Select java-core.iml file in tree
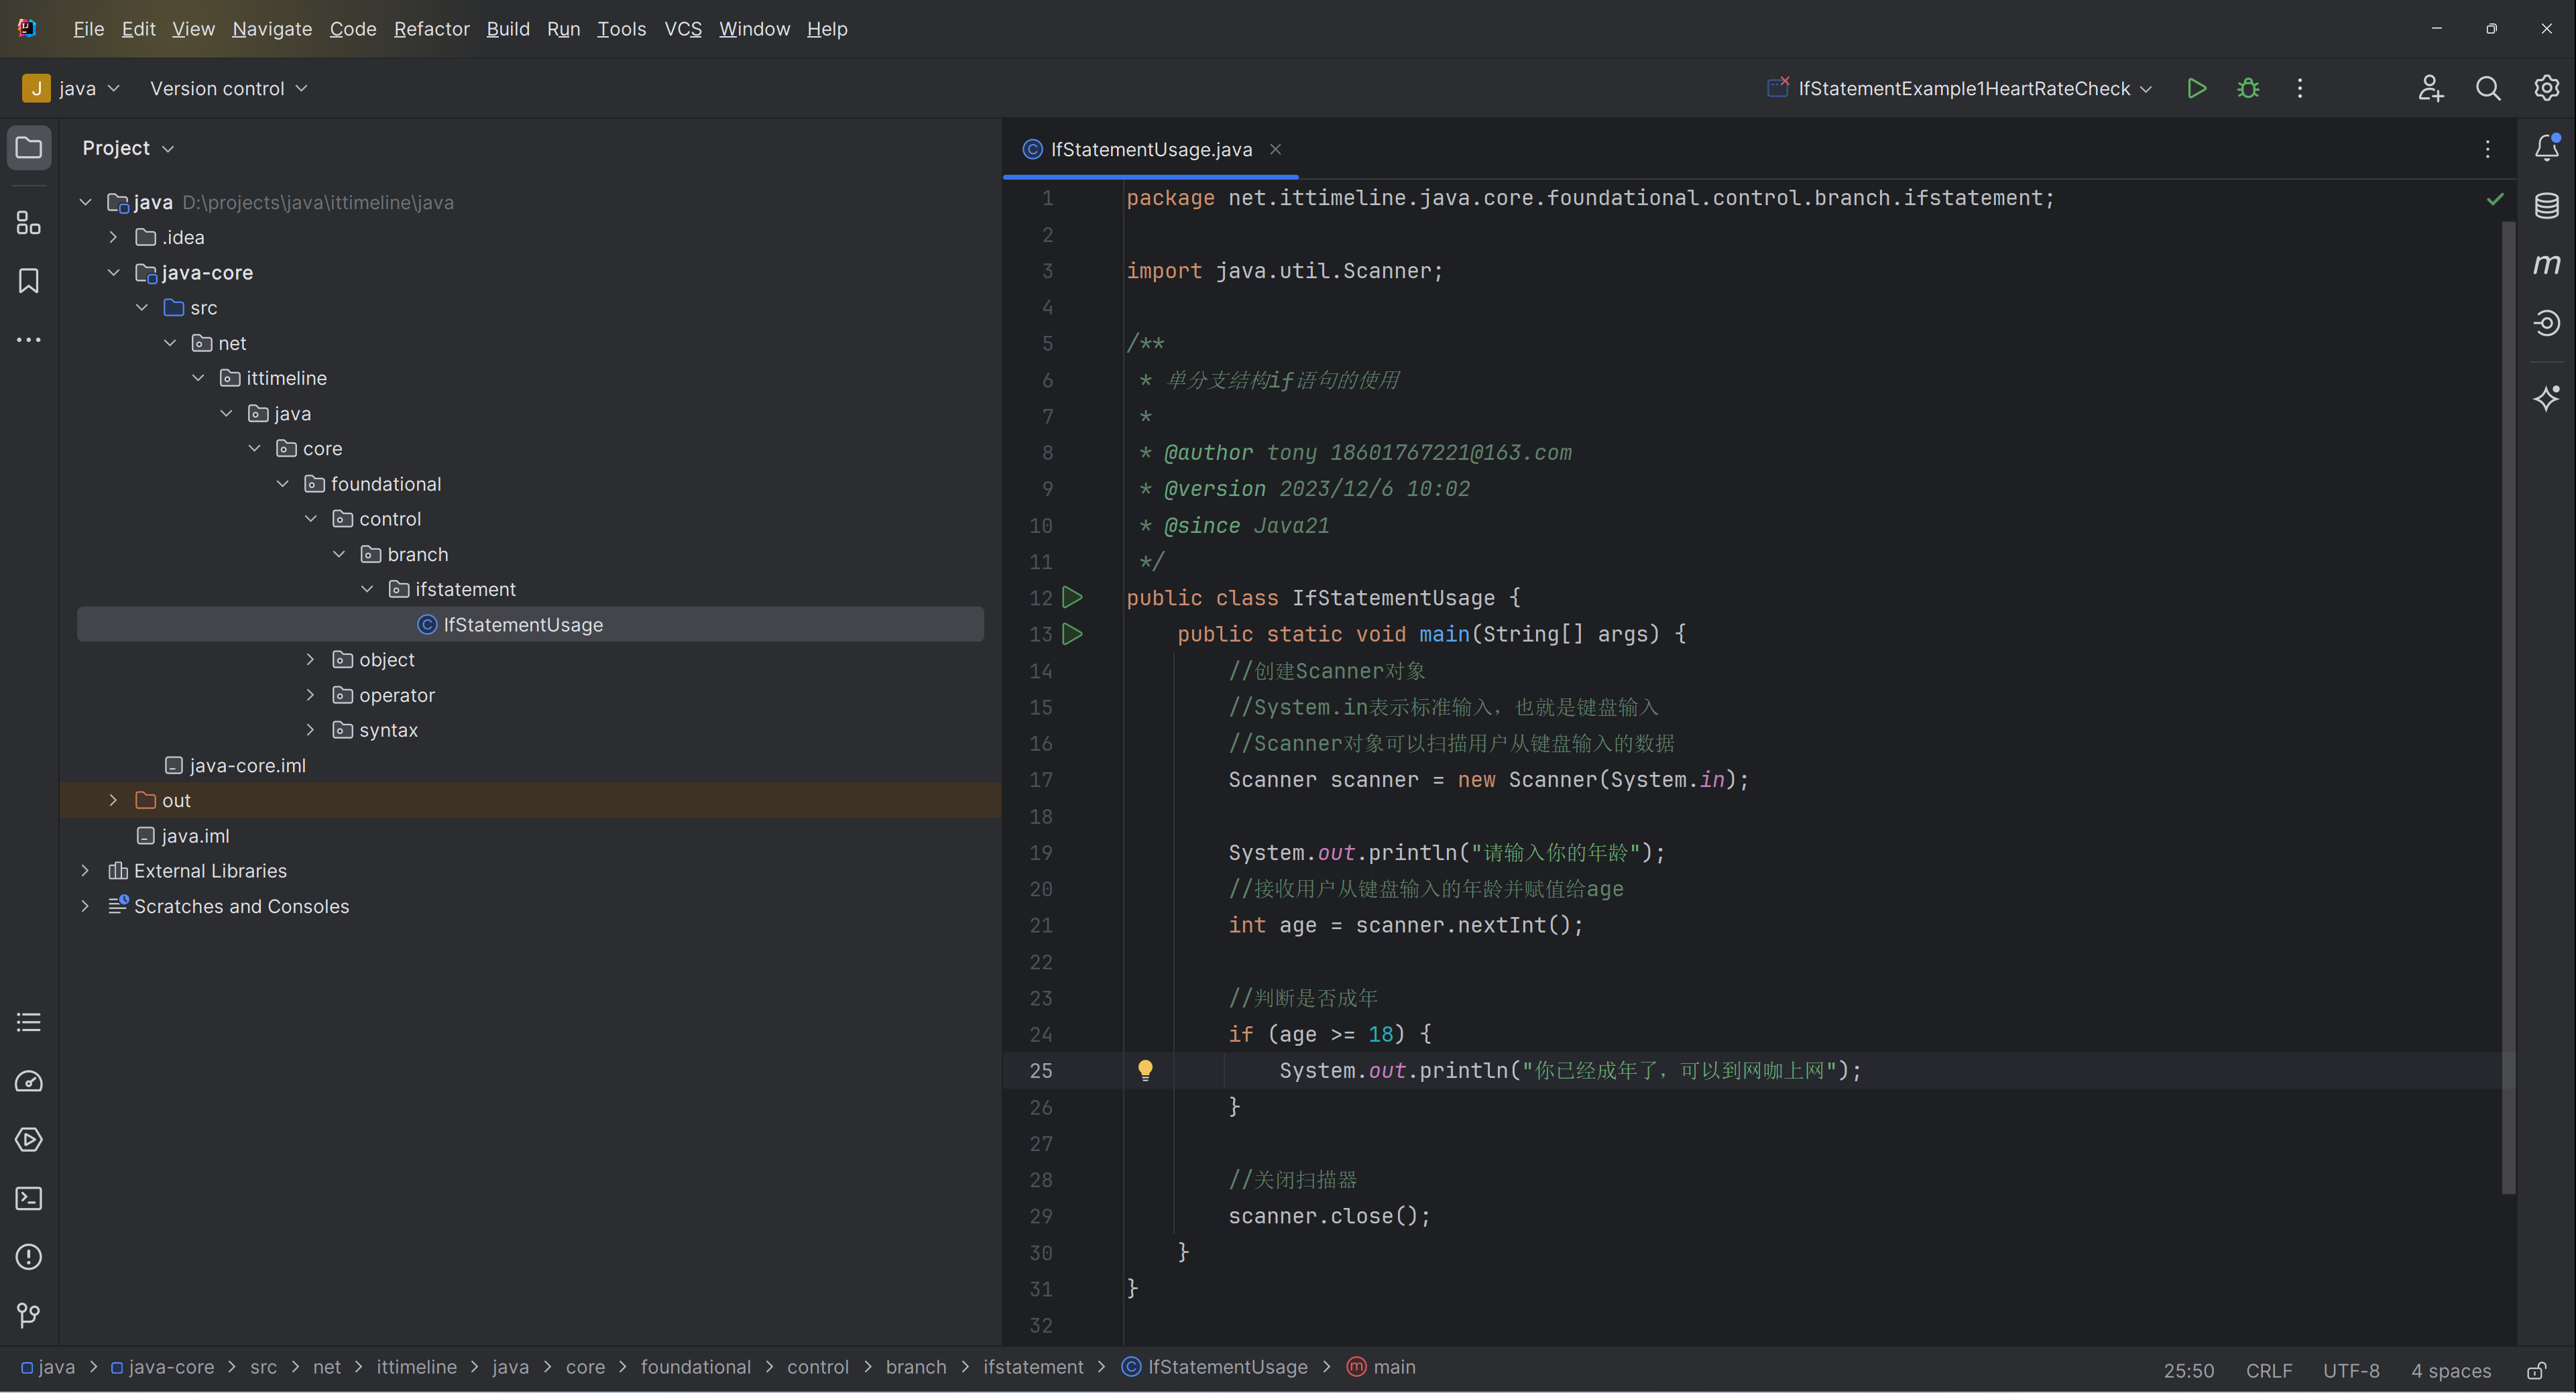 [235, 765]
